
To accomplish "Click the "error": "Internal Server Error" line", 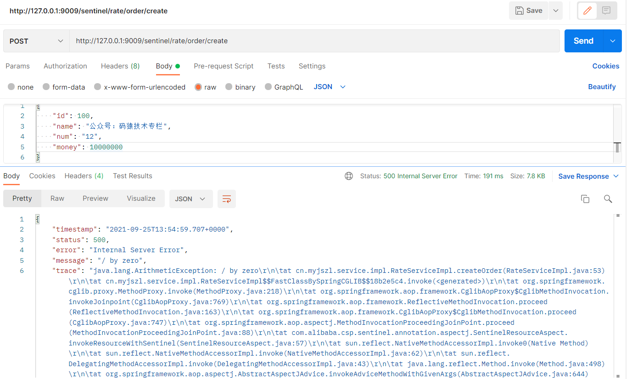I will coord(120,250).
